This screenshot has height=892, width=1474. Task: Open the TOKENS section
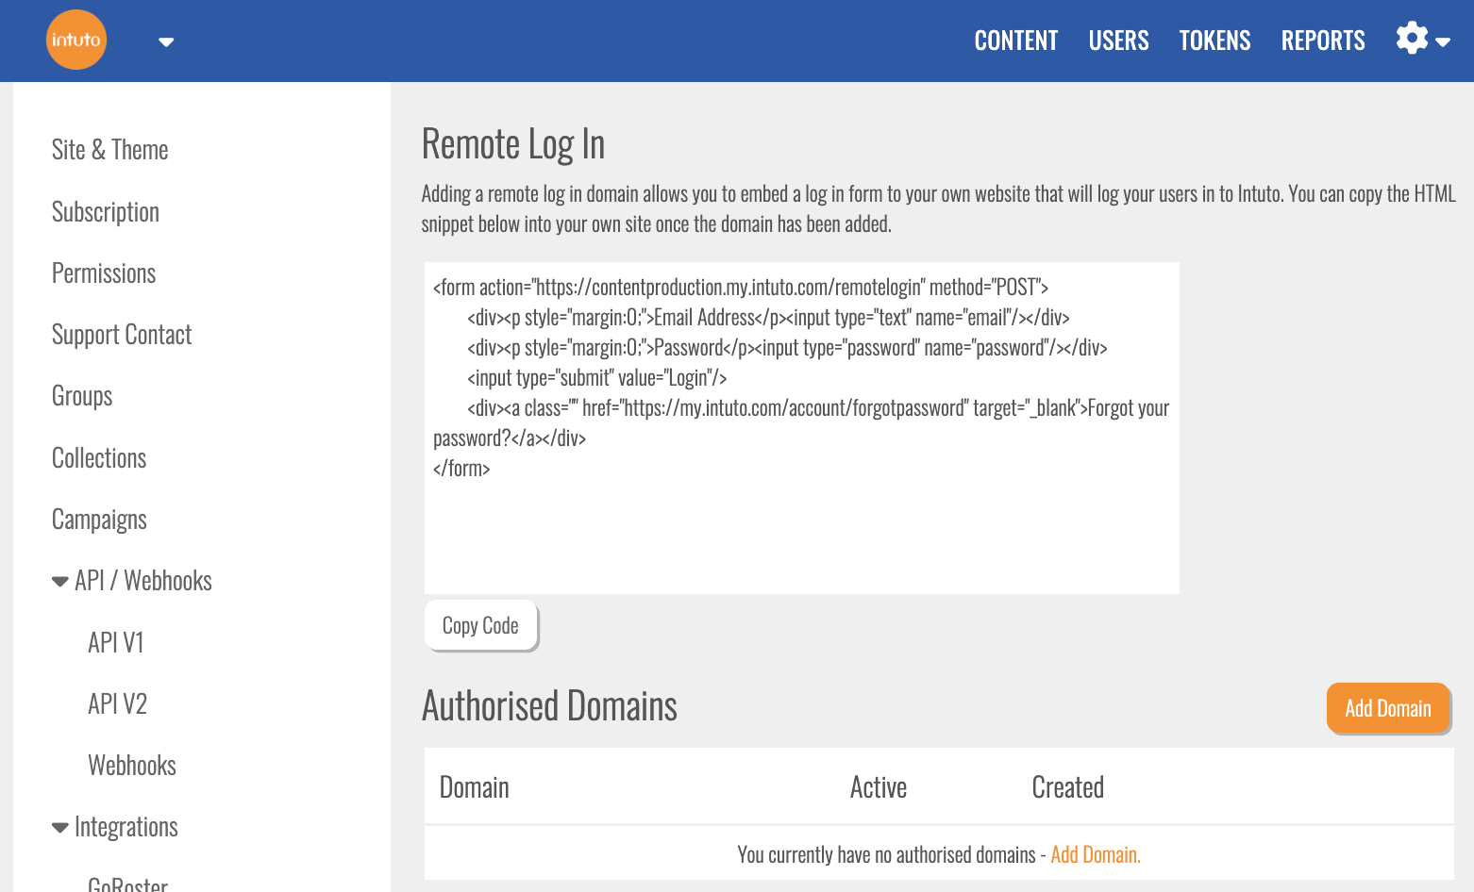pyautogui.click(x=1214, y=41)
